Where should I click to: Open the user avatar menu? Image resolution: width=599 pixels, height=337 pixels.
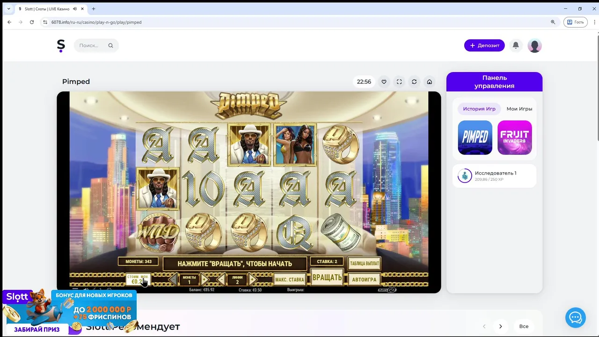tap(534, 45)
